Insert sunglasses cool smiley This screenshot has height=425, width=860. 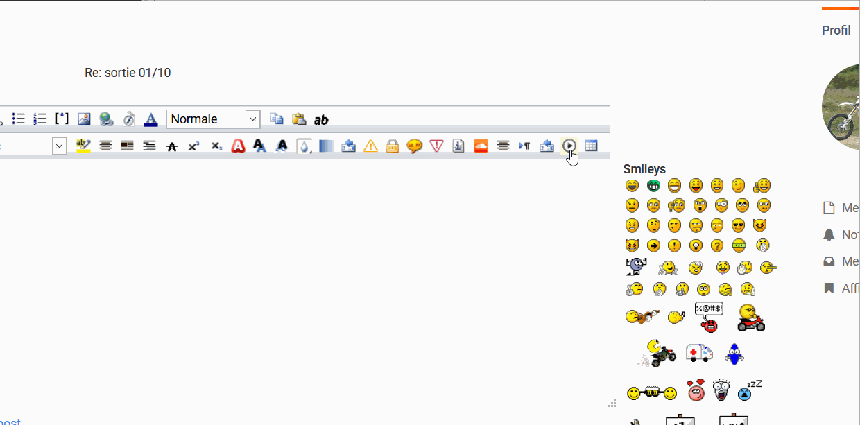click(x=739, y=225)
